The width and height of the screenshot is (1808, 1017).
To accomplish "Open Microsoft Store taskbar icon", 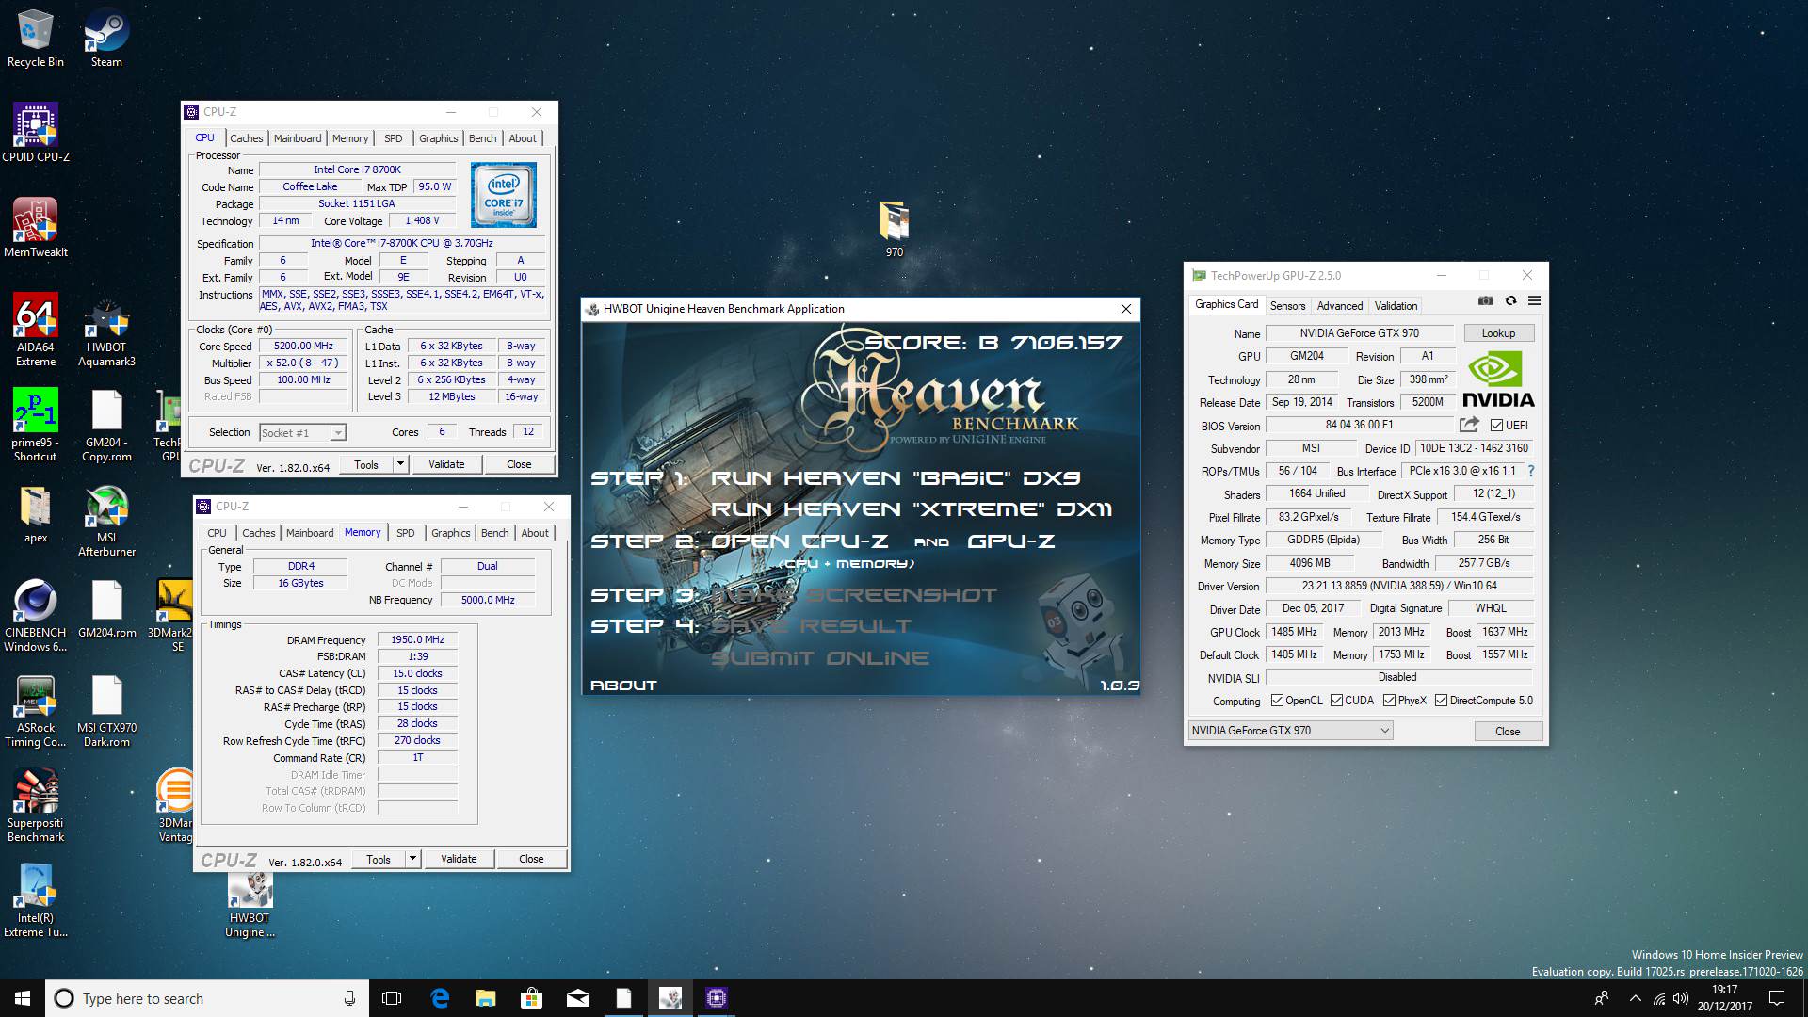I will pyautogui.click(x=532, y=998).
